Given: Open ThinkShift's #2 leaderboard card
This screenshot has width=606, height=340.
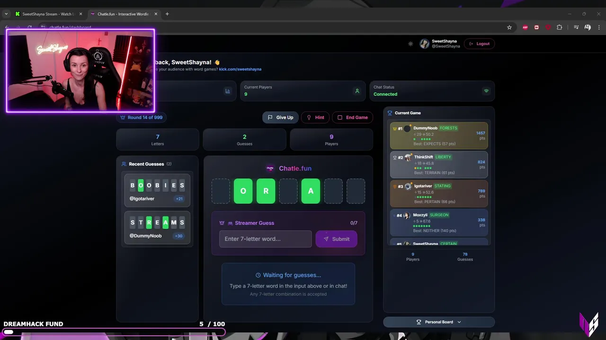Looking at the screenshot, I should [x=439, y=165].
